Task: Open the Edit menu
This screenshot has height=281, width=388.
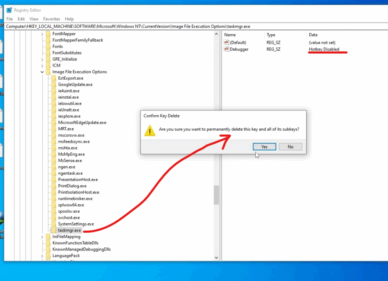Action: pos(21,19)
